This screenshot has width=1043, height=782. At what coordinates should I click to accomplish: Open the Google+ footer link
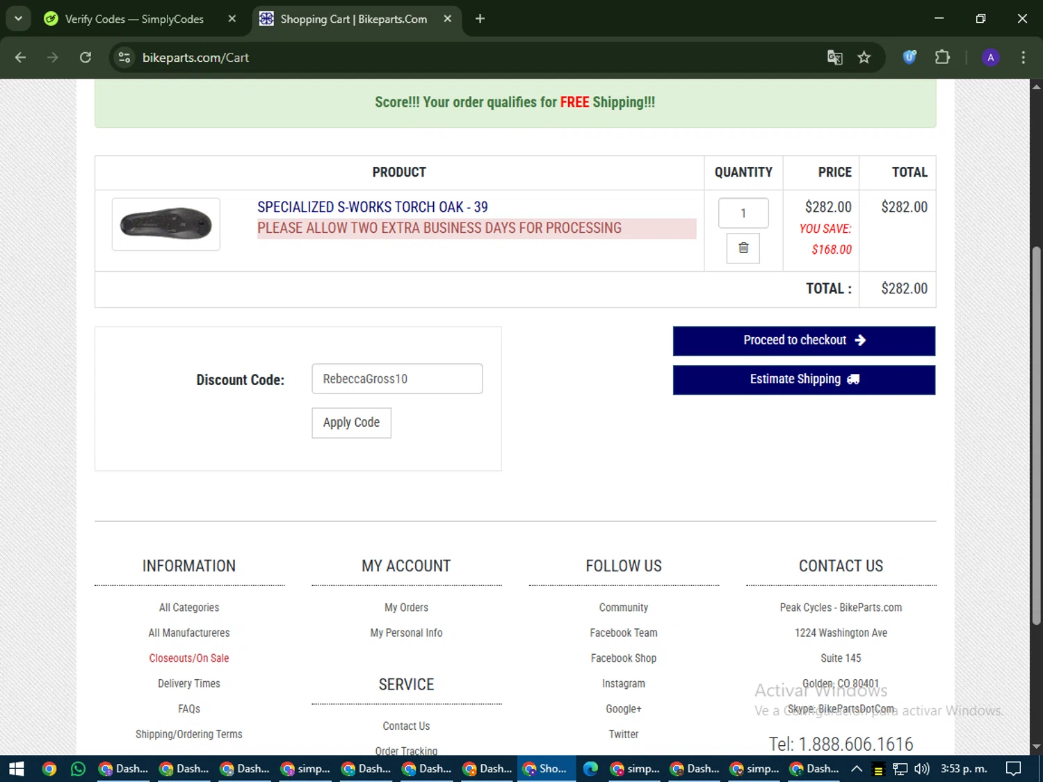click(624, 709)
